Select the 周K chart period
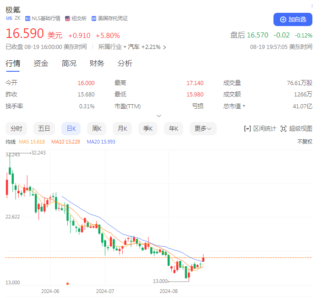This screenshot has height=298, width=322. tap(97, 129)
